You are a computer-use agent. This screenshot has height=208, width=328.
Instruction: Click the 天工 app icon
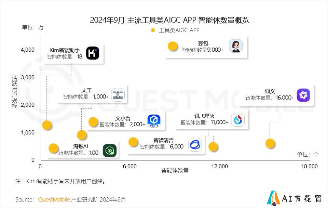(x=118, y=95)
